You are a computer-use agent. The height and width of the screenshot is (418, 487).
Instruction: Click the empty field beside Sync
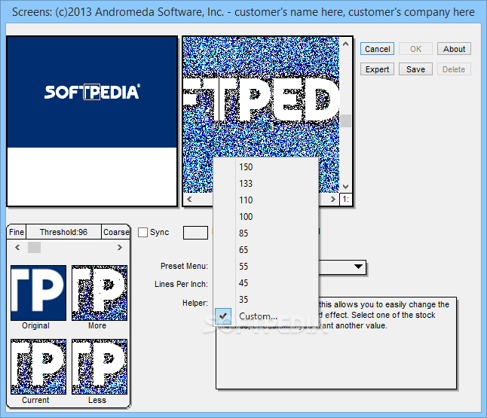pos(195,233)
